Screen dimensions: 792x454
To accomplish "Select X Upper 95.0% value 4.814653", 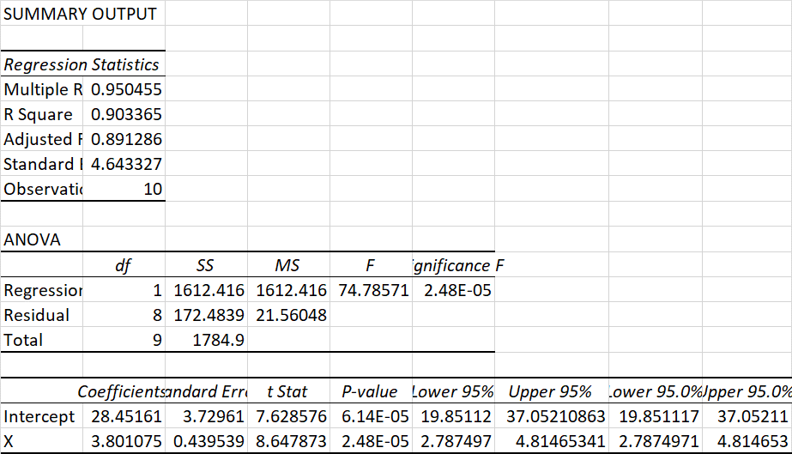I will click(x=753, y=442).
